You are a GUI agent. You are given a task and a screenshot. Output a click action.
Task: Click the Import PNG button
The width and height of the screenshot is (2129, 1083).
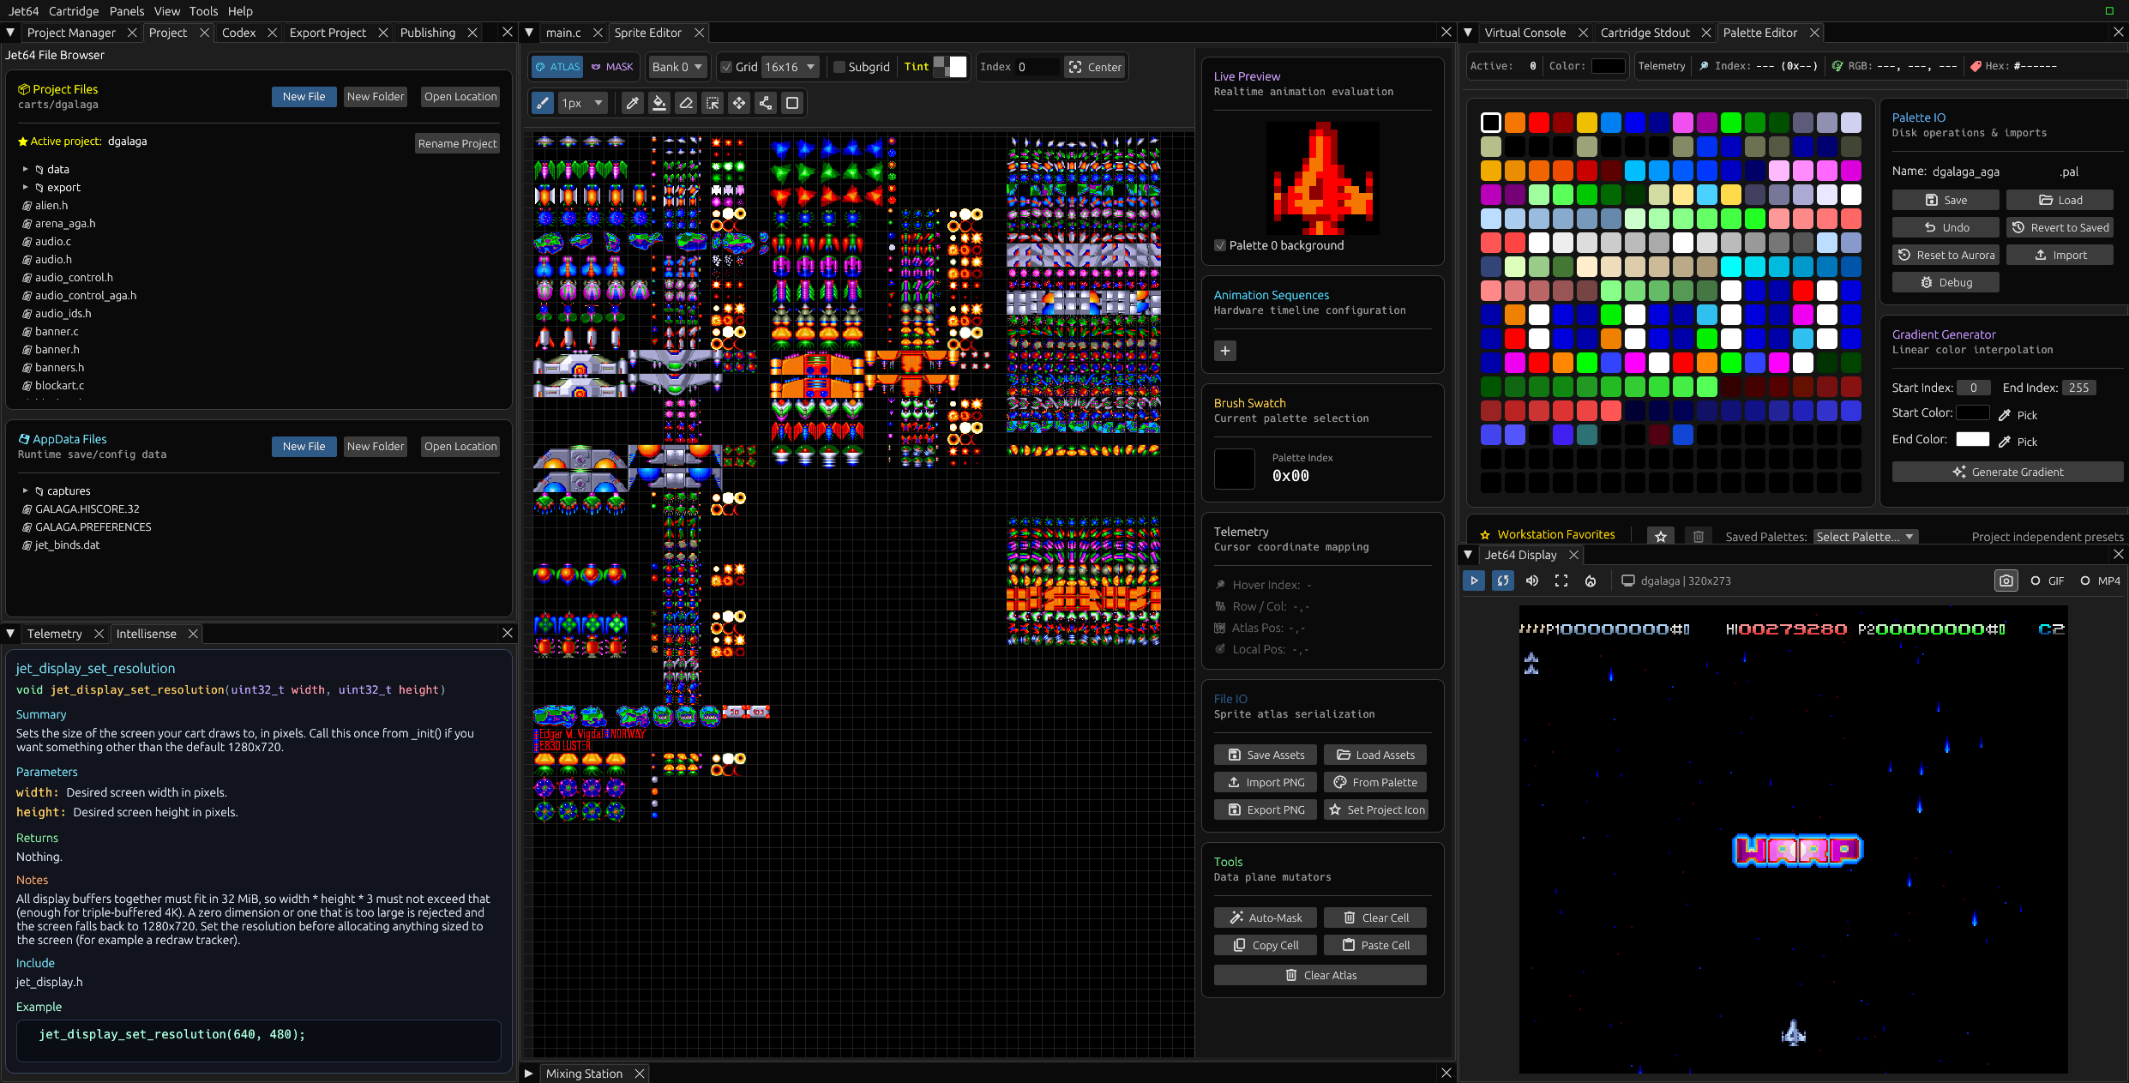coord(1266,783)
